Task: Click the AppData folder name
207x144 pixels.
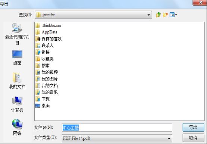Action: pos(49,32)
